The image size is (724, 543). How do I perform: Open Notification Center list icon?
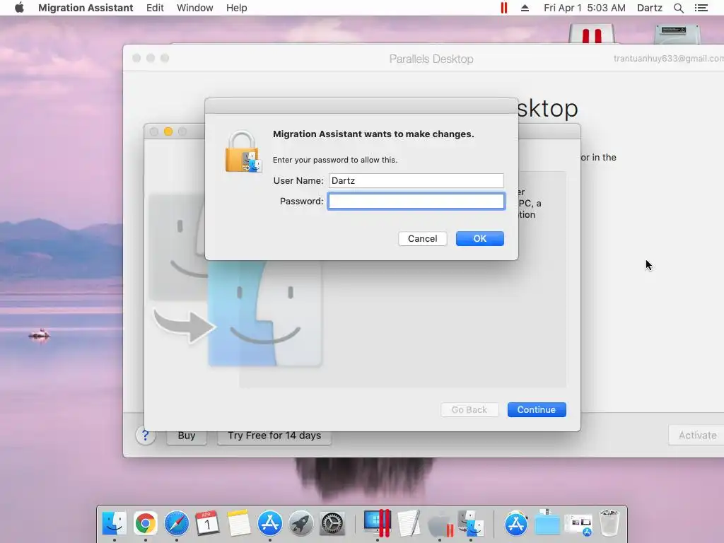point(701,8)
